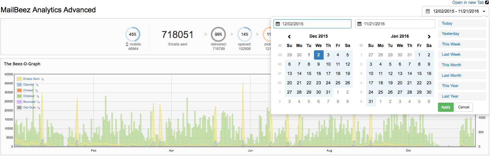Click the opened count 102908

tap(245, 49)
